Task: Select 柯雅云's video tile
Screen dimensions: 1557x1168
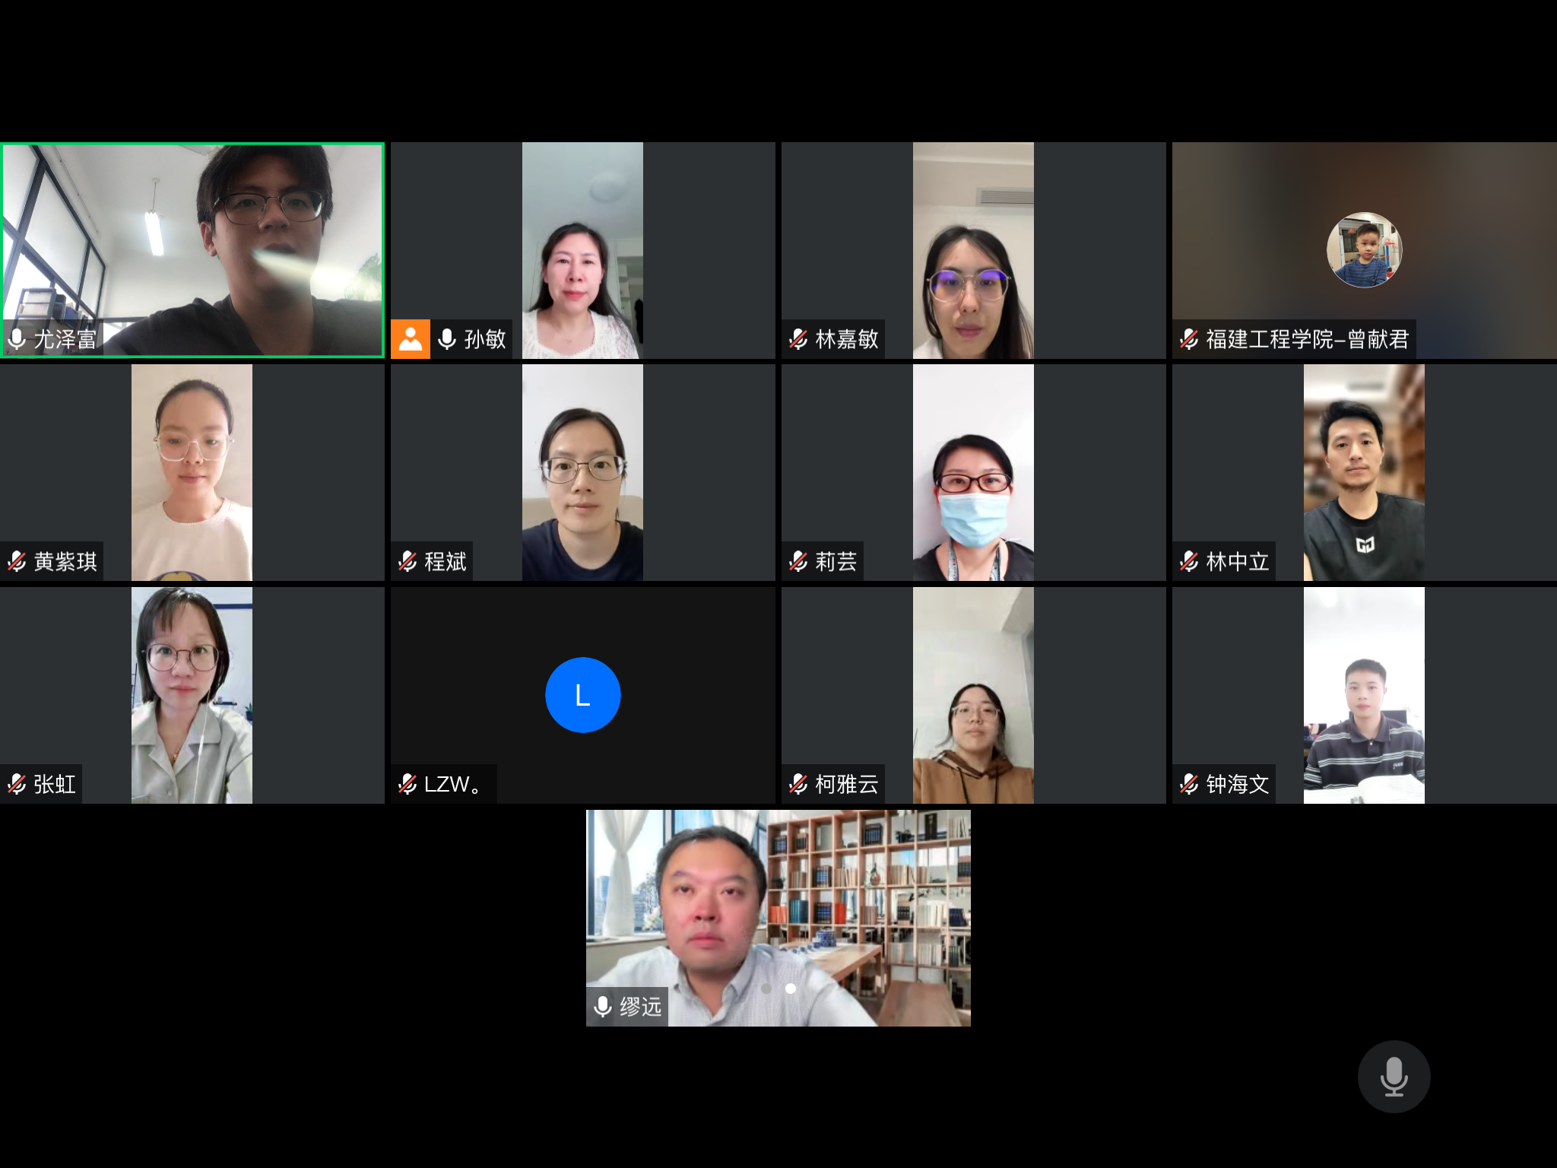Action: coord(974,695)
